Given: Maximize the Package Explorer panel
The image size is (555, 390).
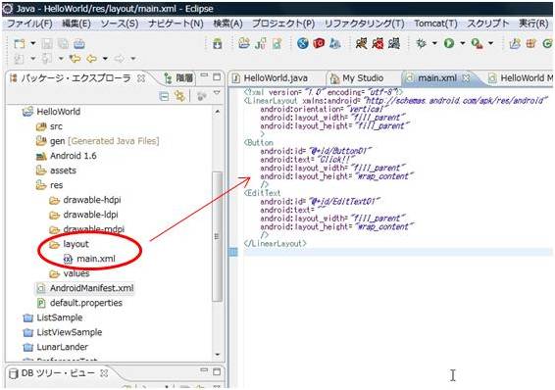Looking at the screenshot, I should [217, 76].
